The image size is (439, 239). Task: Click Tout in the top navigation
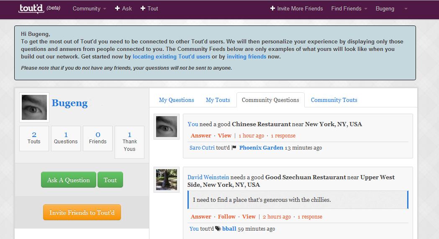153,9
